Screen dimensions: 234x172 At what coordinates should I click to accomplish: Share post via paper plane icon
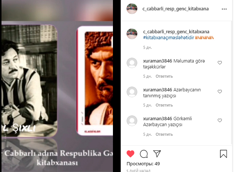[x=157, y=154]
